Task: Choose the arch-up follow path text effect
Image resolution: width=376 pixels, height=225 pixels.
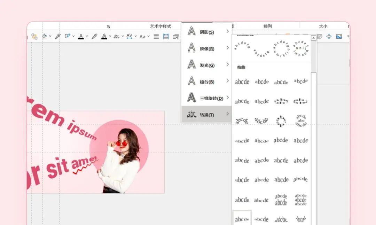Action: pyautogui.click(x=242, y=45)
